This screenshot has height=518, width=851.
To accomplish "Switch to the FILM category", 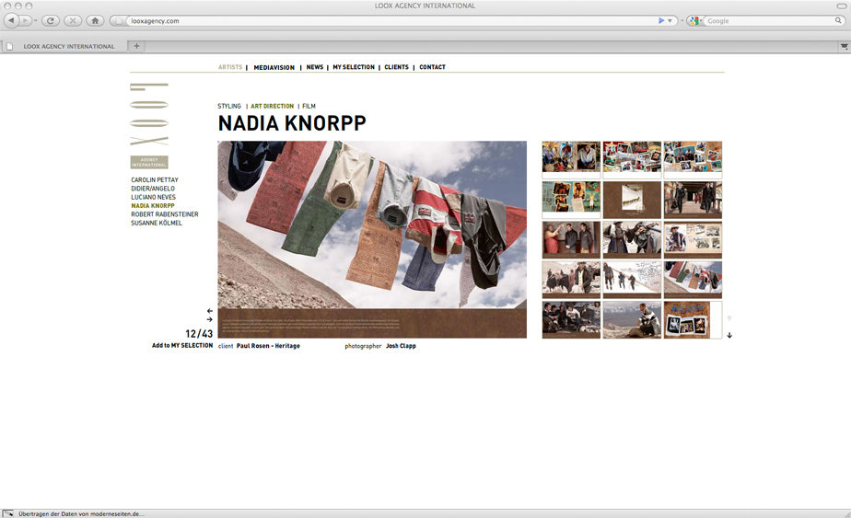I will click(x=309, y=107).
